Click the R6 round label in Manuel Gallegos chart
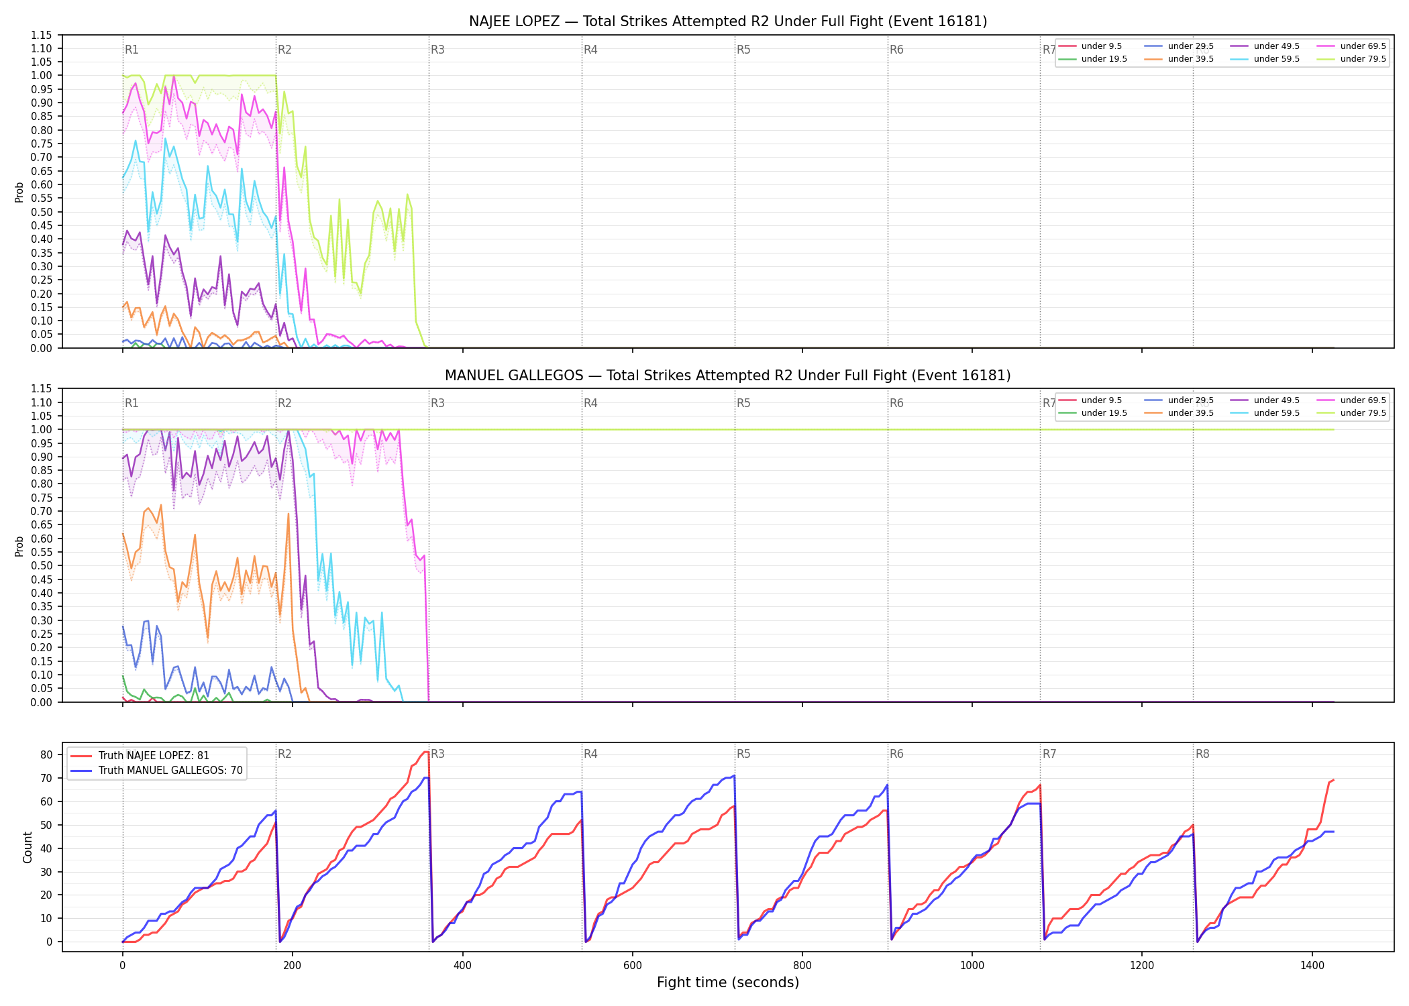The width and height of the screenshot is (1409, 1006). point(896,403)
